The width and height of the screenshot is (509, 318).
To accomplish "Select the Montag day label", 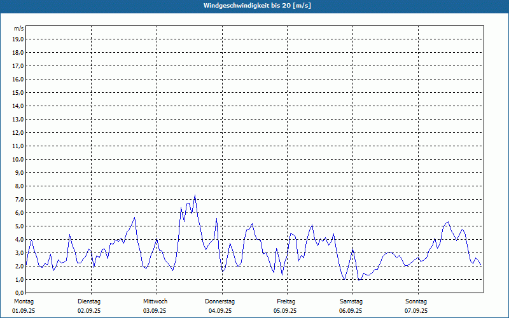I will point(23,301).
